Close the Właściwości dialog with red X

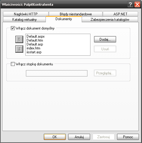(x=137, y=5)
